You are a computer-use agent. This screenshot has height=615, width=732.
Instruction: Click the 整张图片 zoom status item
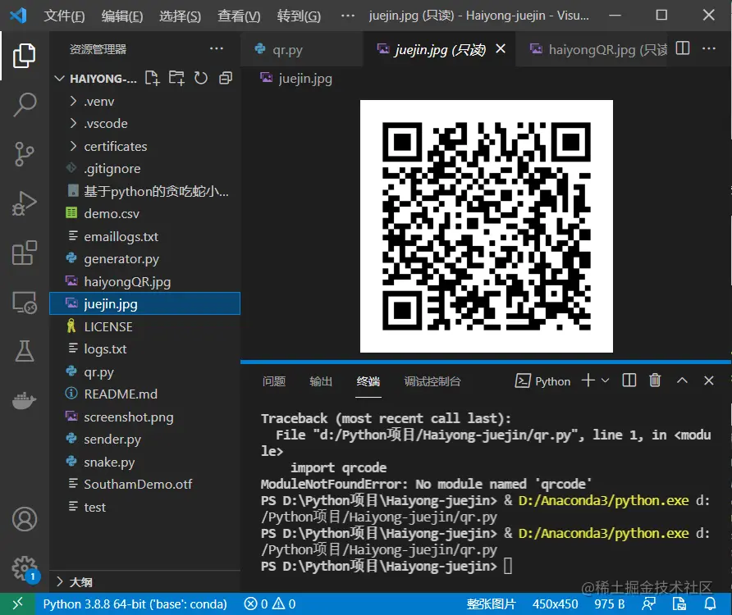coord(491,604)
